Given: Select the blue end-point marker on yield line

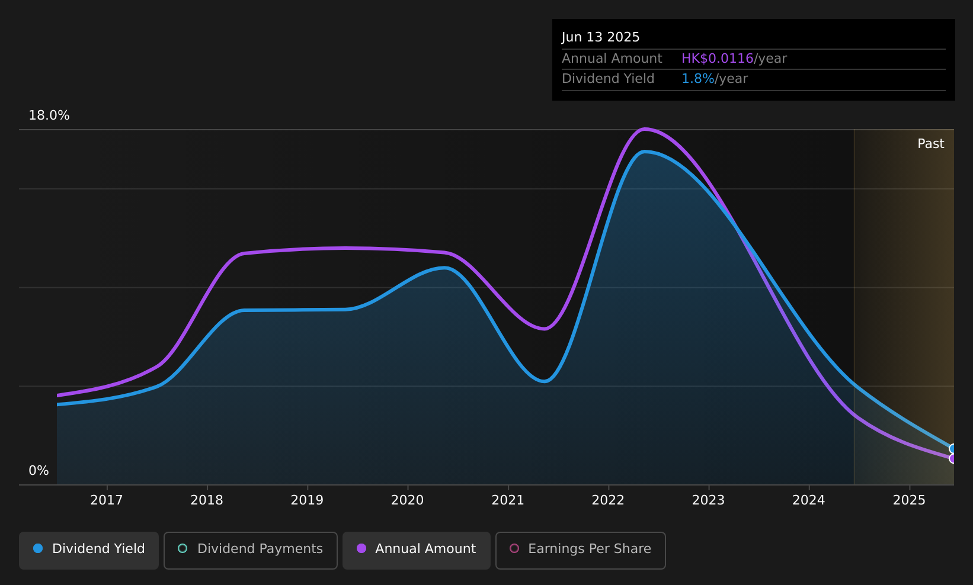Looking at the screenshot, I should tap(953, 449).
